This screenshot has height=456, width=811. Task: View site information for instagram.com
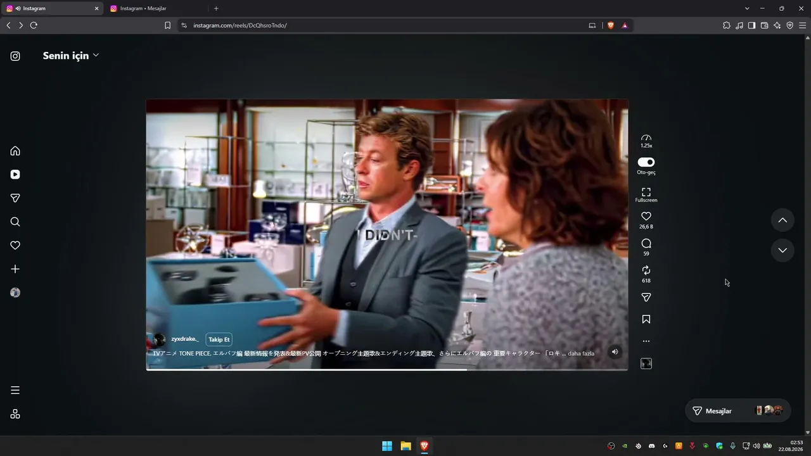[184, 25]
